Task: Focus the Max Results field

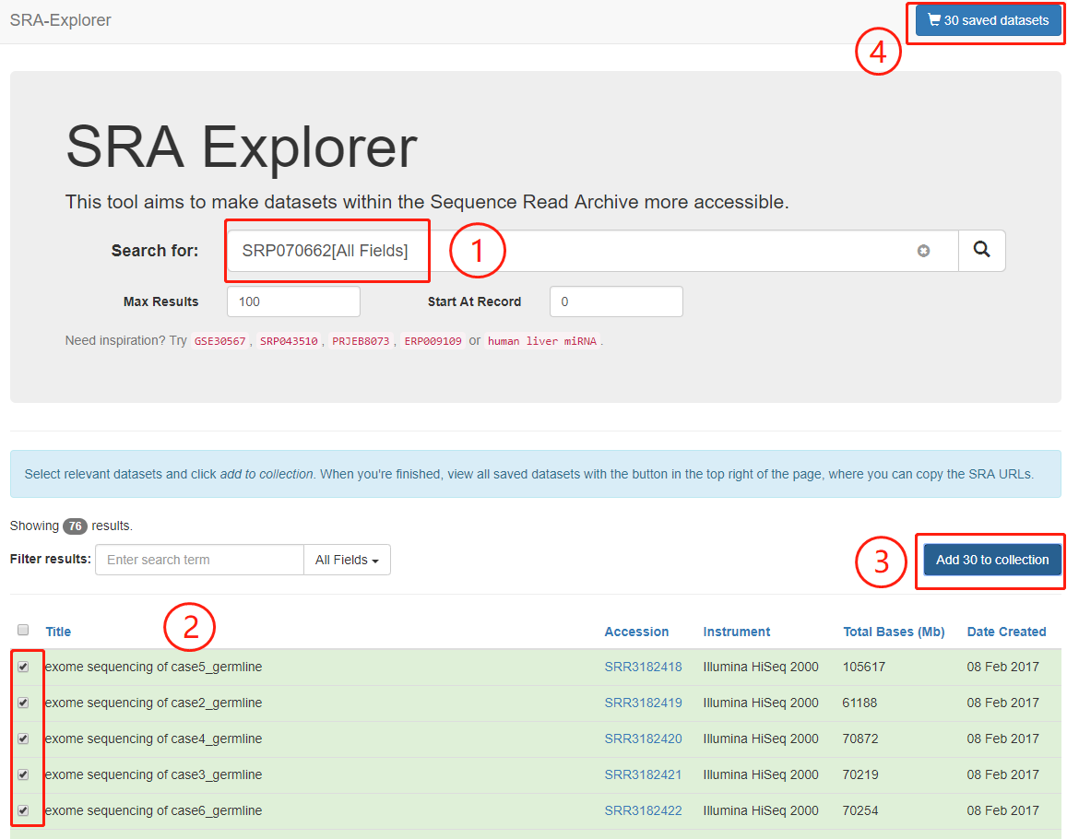Action: coord(293,301)
